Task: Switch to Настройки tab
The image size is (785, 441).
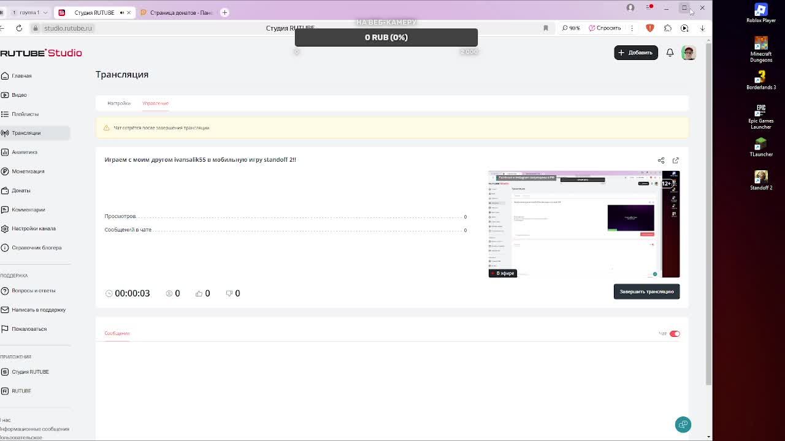Action: click(119, 103)
